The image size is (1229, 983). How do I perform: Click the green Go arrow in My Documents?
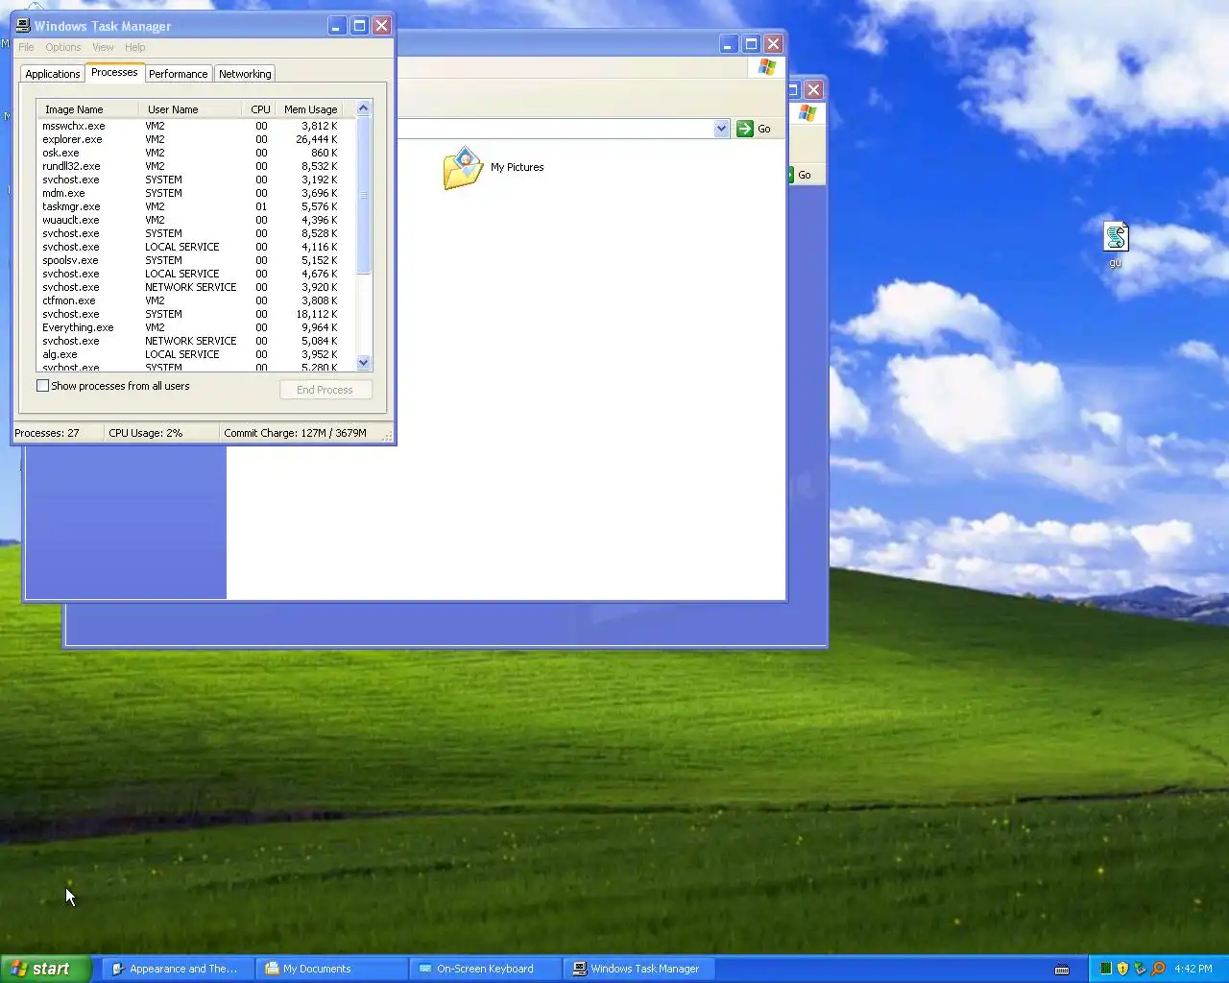coord(745,129)
